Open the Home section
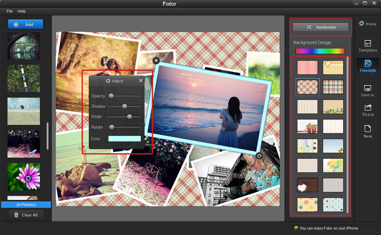The width and height of the screenshot is (381, 235). (x=368, y=24)
